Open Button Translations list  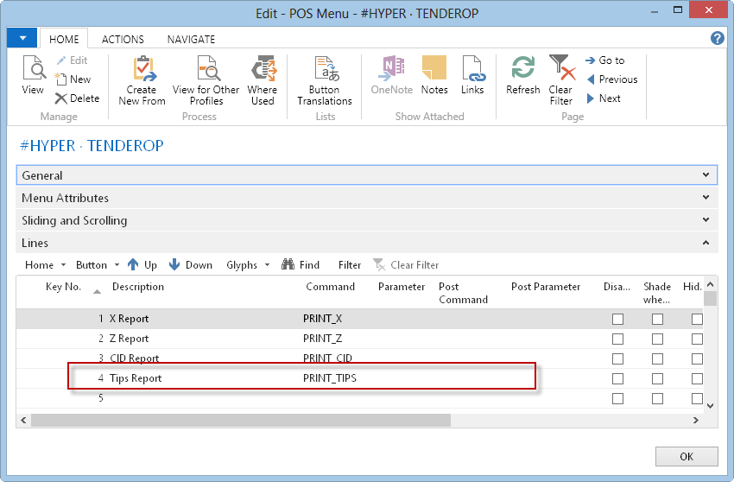click(325, 69)
